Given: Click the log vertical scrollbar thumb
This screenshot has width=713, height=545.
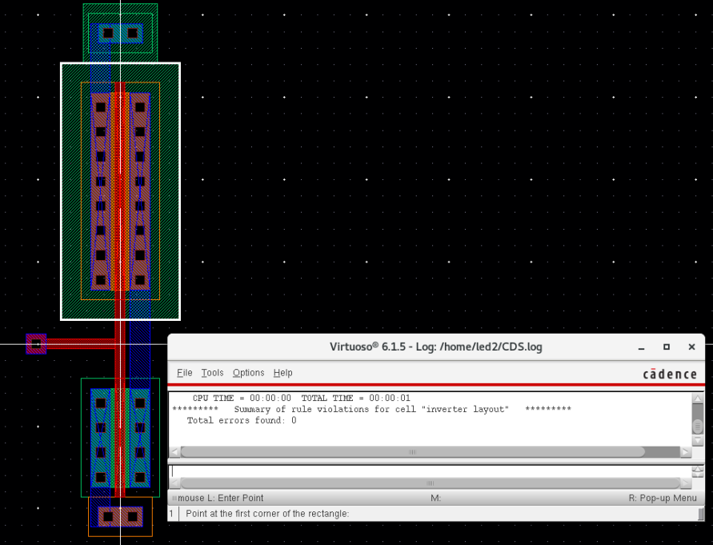Looking at the screenshot, I should pyautogui.click(x=697, y=426).
